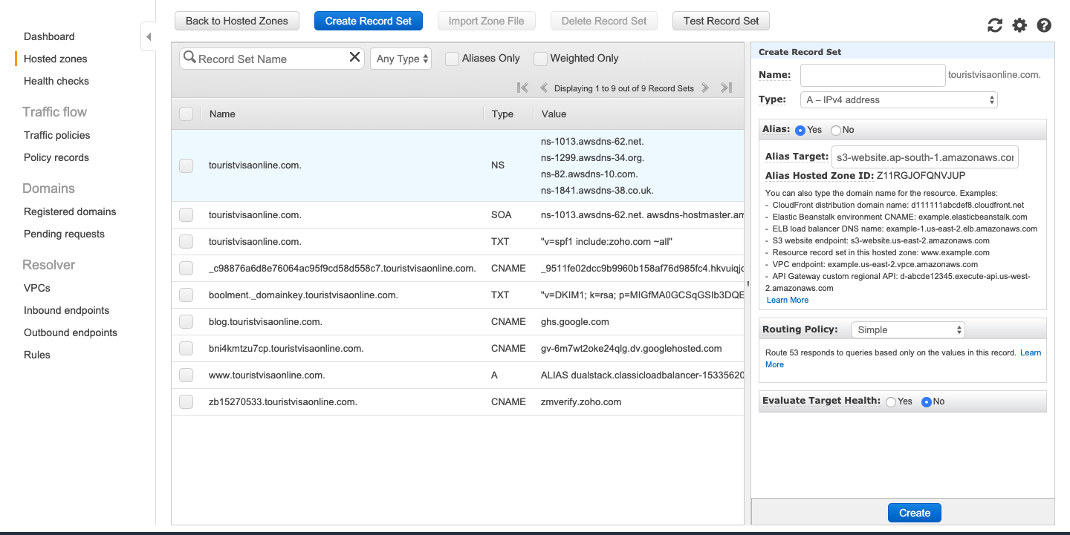Clear the Record Set Name search box
This screenshot has height=535, width=1070.
pos(354,58)
